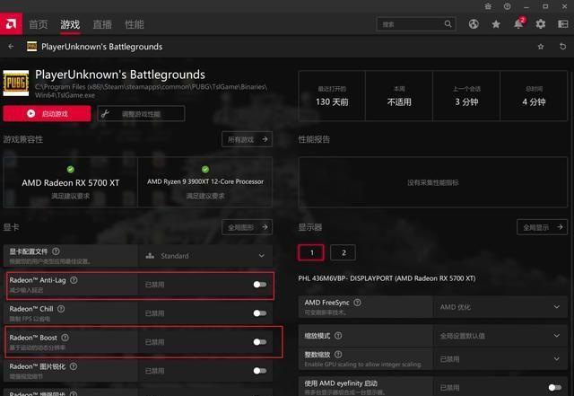574x396 pixels.
Task: Click help icon next to Radeon 图片锐化
Action: pyautogui.click(x=74, y=366)
